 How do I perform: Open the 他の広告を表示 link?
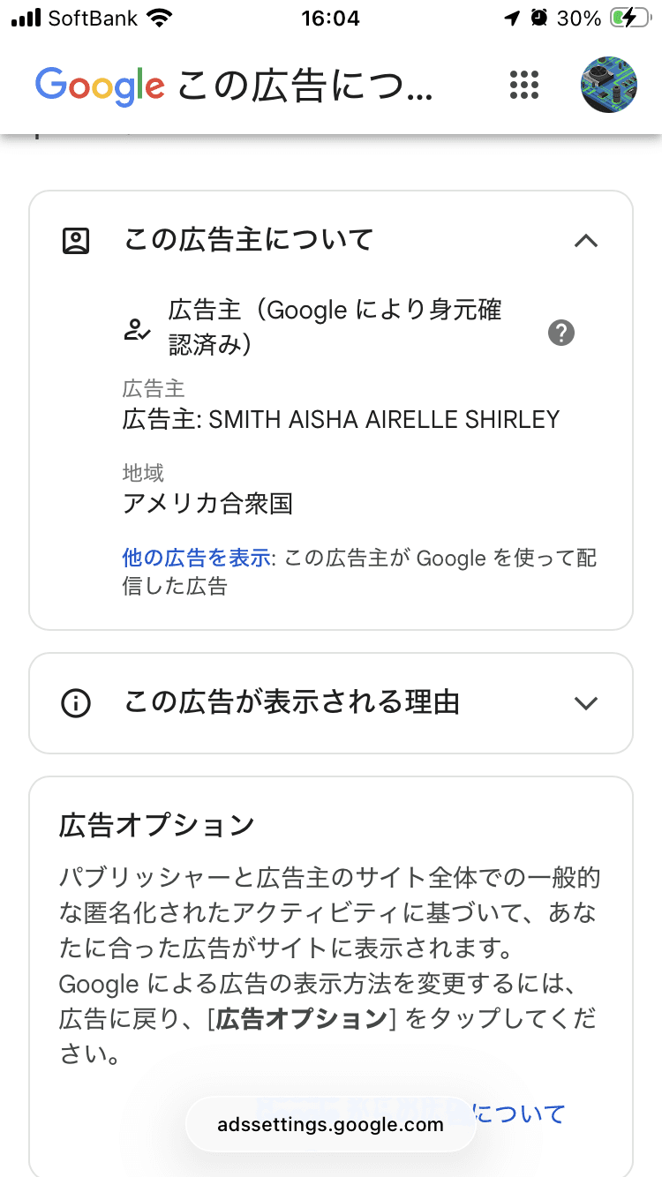tap(196, 558)
